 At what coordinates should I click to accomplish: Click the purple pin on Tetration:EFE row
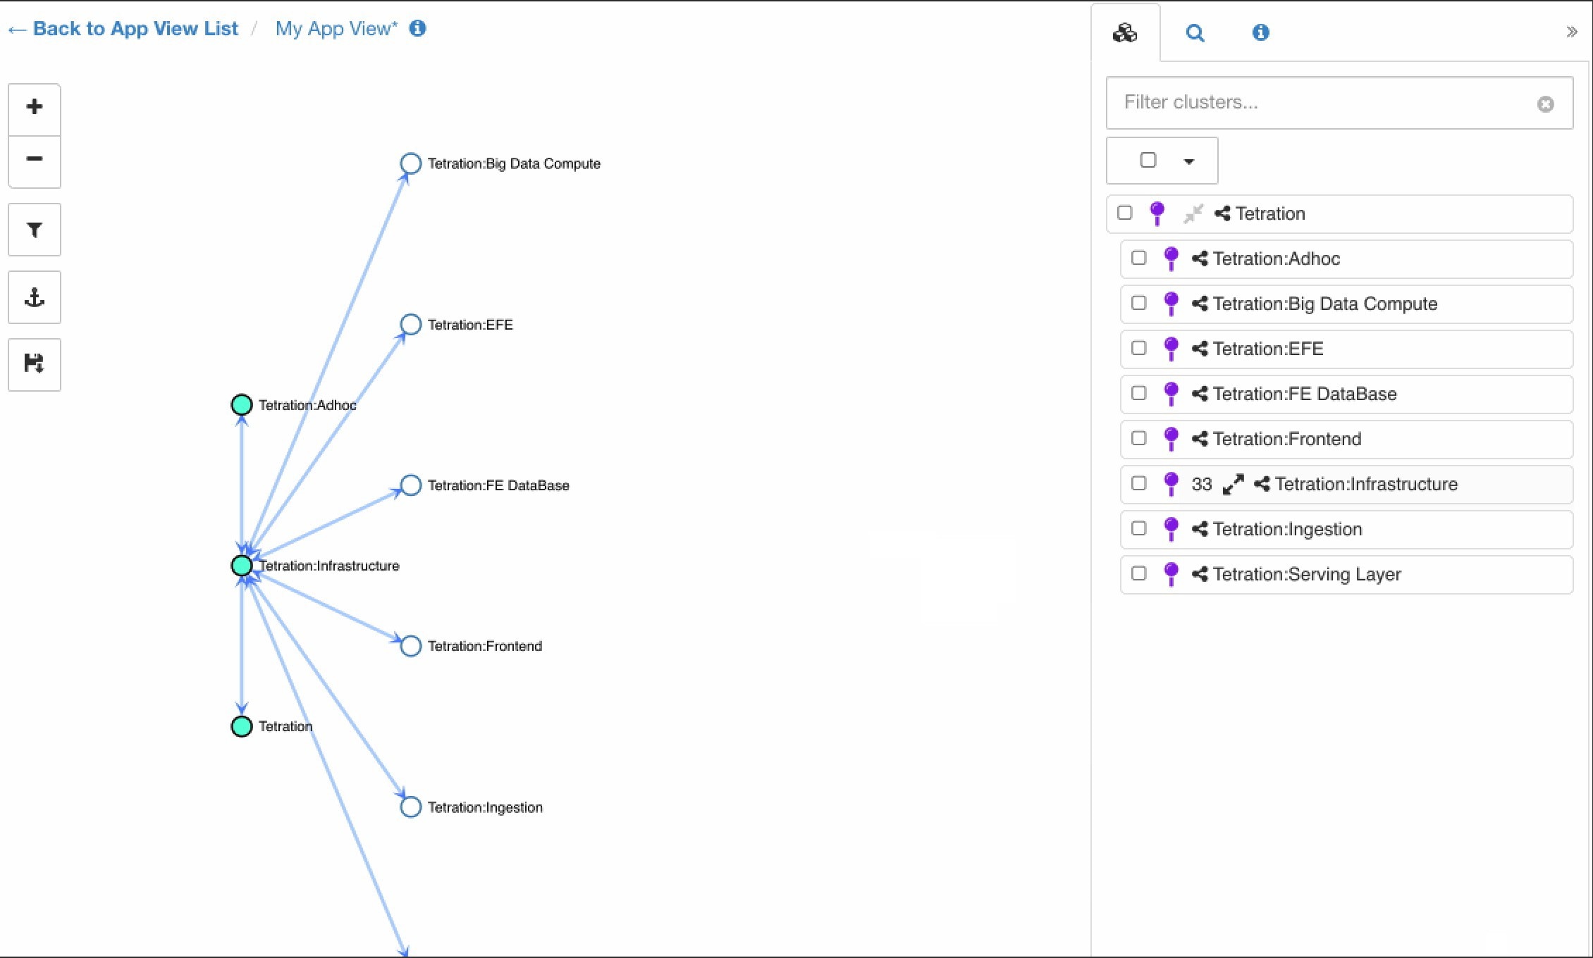1171,349
